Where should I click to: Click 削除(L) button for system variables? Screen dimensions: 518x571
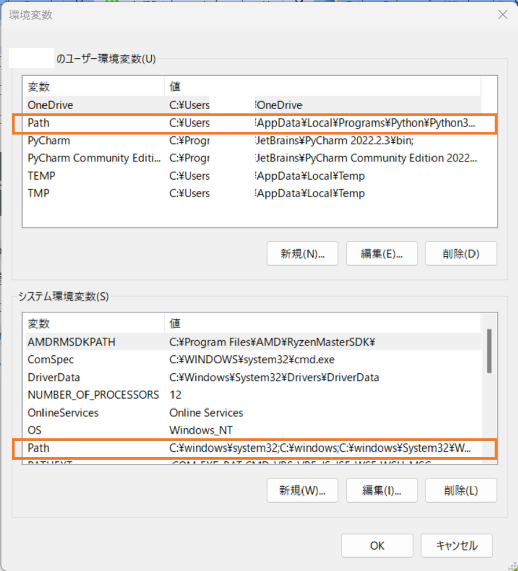pyautogui.click(x=461, y=490)
